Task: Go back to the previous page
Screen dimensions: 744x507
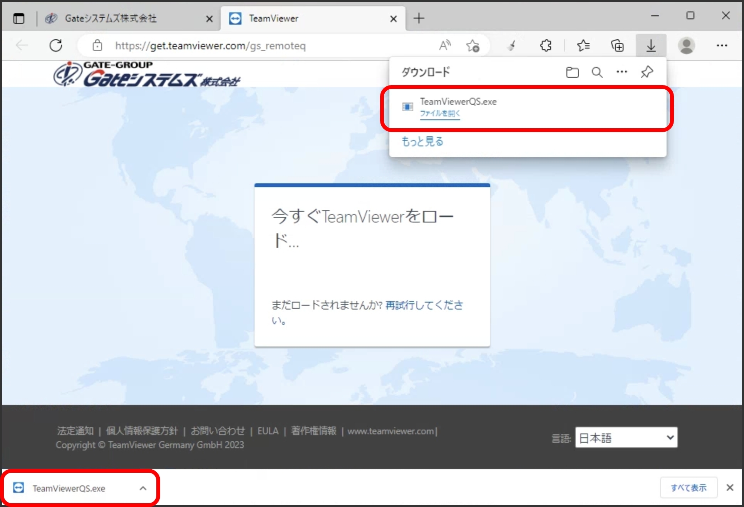Action: pos(22,45)
